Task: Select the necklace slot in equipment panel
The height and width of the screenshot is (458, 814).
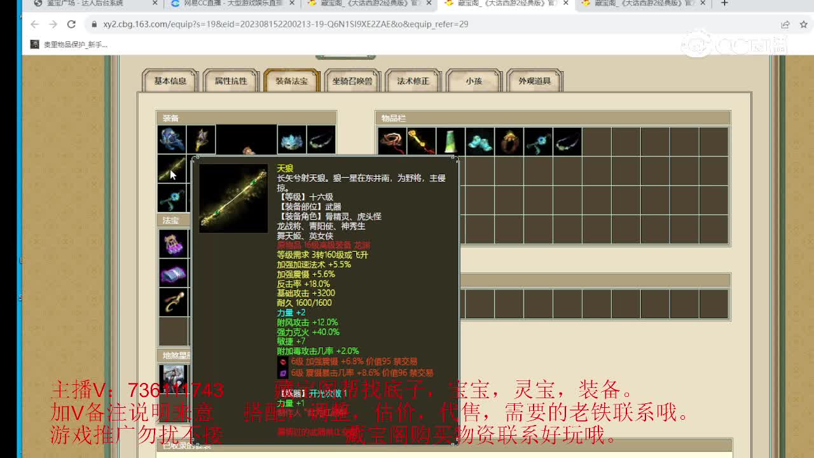Action: [x=321, y=140]
